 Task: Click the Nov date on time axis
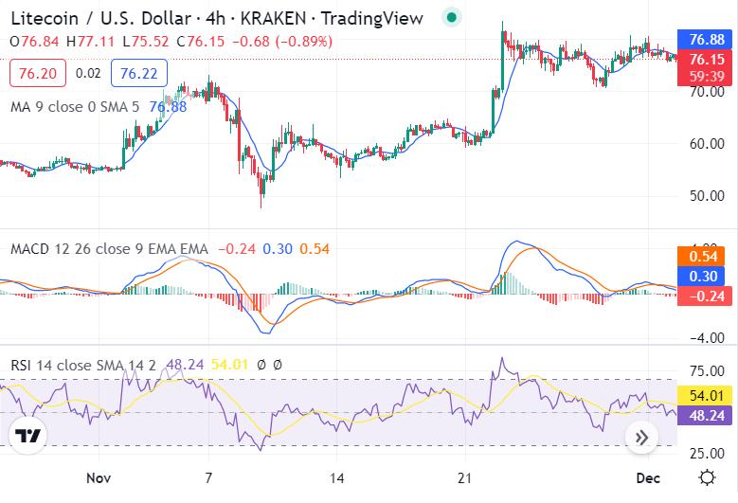click(x=99, y=478)
